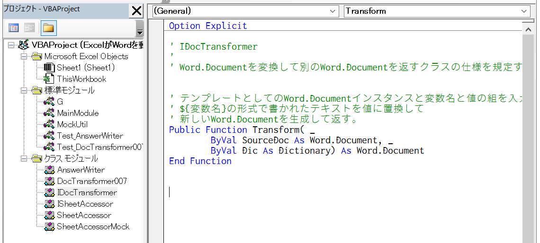
Task: Select the AnswerWriter class label
Action: tap(81, 170)
